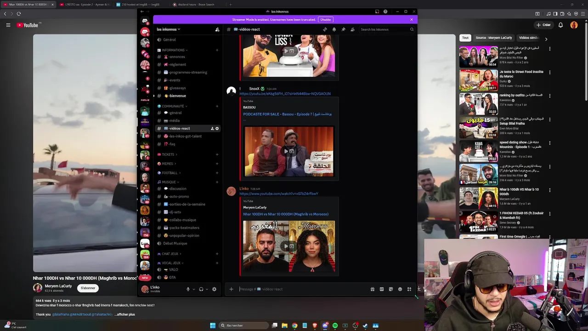Toggle the member list icon in Discord
The width and height of the screenshot is (588, 331).
pyautogui.click(x=352, y=29)
